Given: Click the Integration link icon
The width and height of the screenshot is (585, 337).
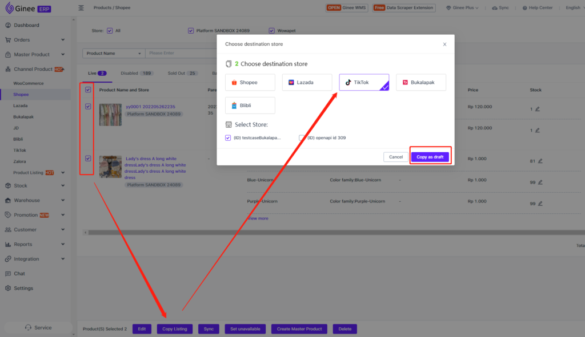Looking at the screenshot, I should 8,259.
